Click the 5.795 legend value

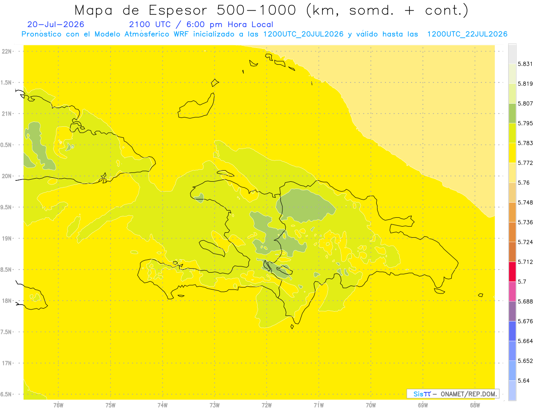[525, 123]
